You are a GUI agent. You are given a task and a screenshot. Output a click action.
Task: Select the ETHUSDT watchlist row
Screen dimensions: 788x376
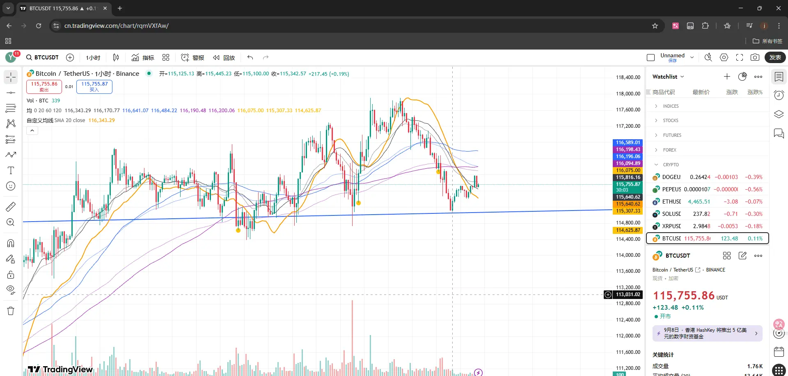pyautogui.click(x=708, y=202)
